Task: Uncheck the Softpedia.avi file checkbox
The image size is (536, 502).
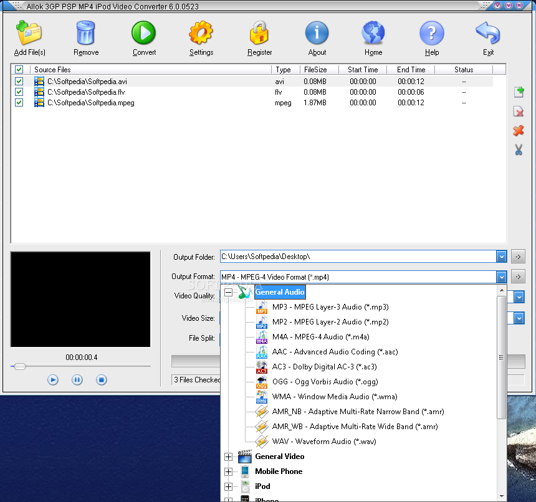Action: (x=19, y=81)
